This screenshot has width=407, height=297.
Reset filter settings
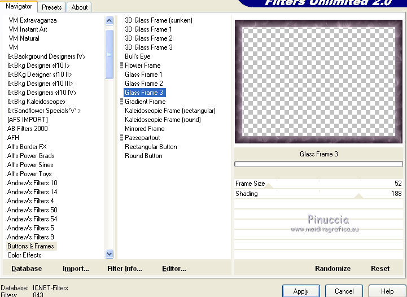point(380,268)
